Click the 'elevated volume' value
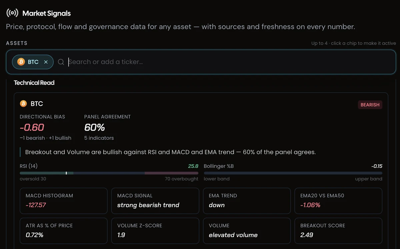Image resolution: width=400 pixels, height=249 pixels. tap(233, 235)
